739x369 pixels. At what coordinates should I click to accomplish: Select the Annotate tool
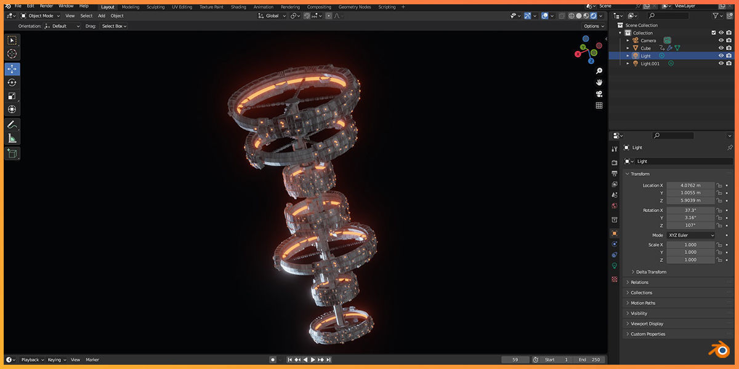pyautogui.click(x=12, y=124)
